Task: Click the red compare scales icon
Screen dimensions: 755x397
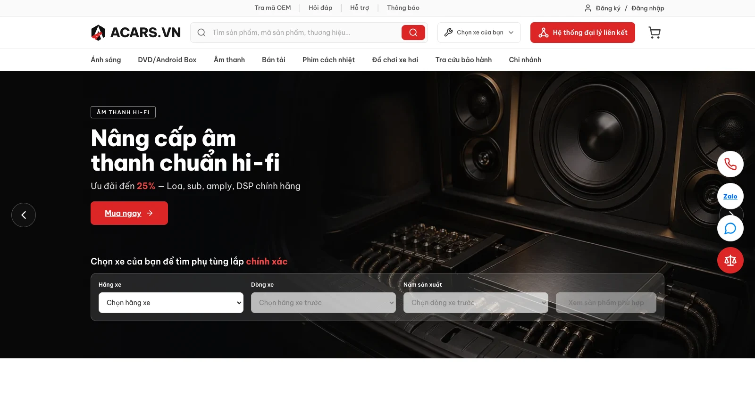Action: click(x=730, y=260)
